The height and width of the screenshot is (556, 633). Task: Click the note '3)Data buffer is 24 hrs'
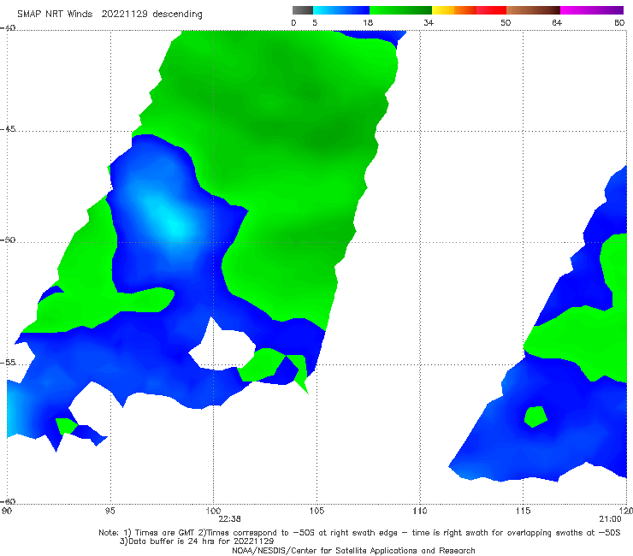coord(197,541)
